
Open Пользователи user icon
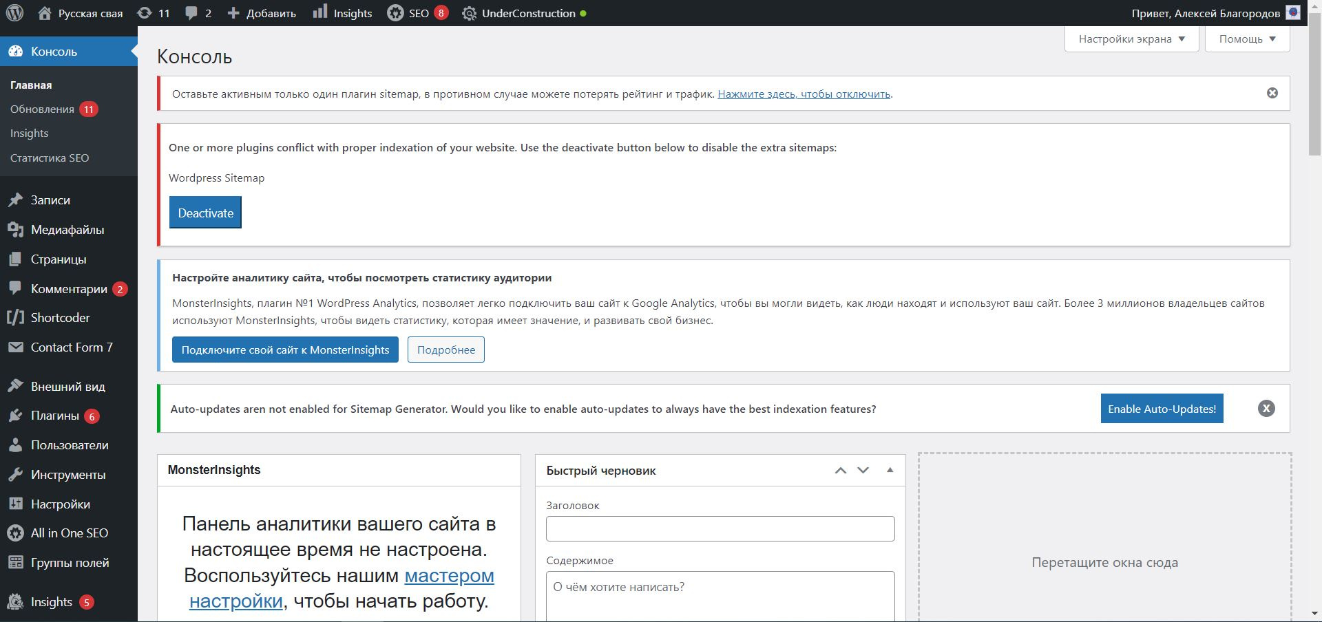click(x=15, y=445)
